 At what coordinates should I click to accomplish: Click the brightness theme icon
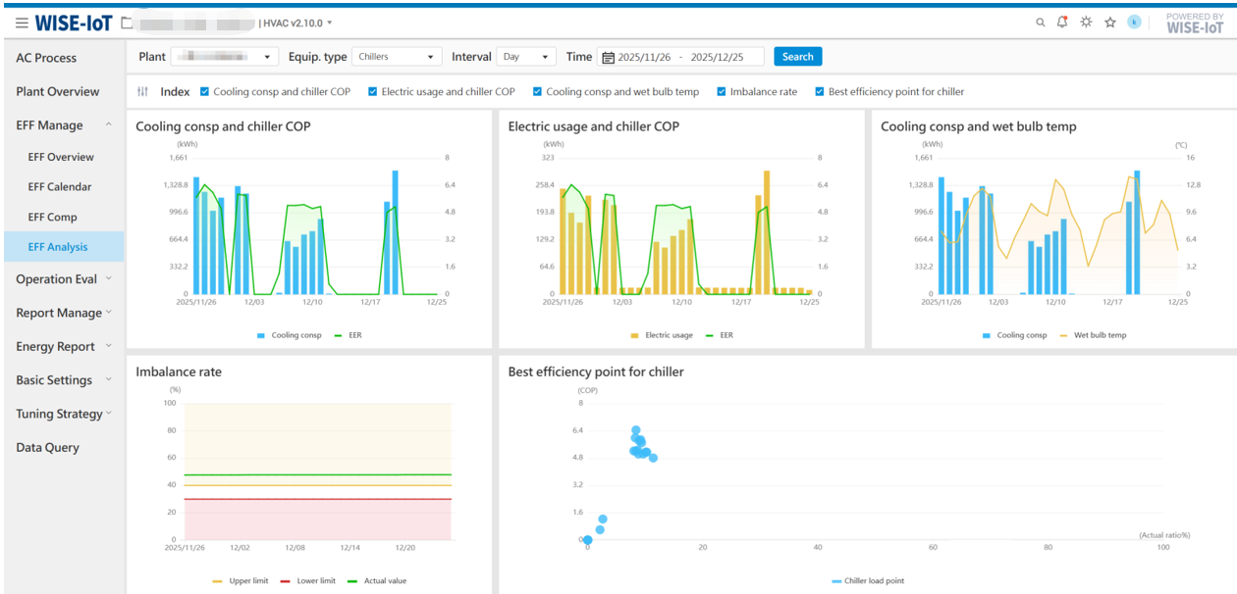tap(1086, 23)
